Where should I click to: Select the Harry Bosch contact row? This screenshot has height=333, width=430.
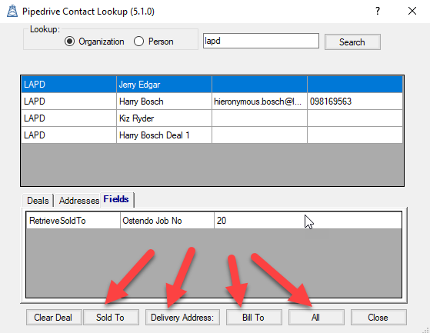(212, 102)
